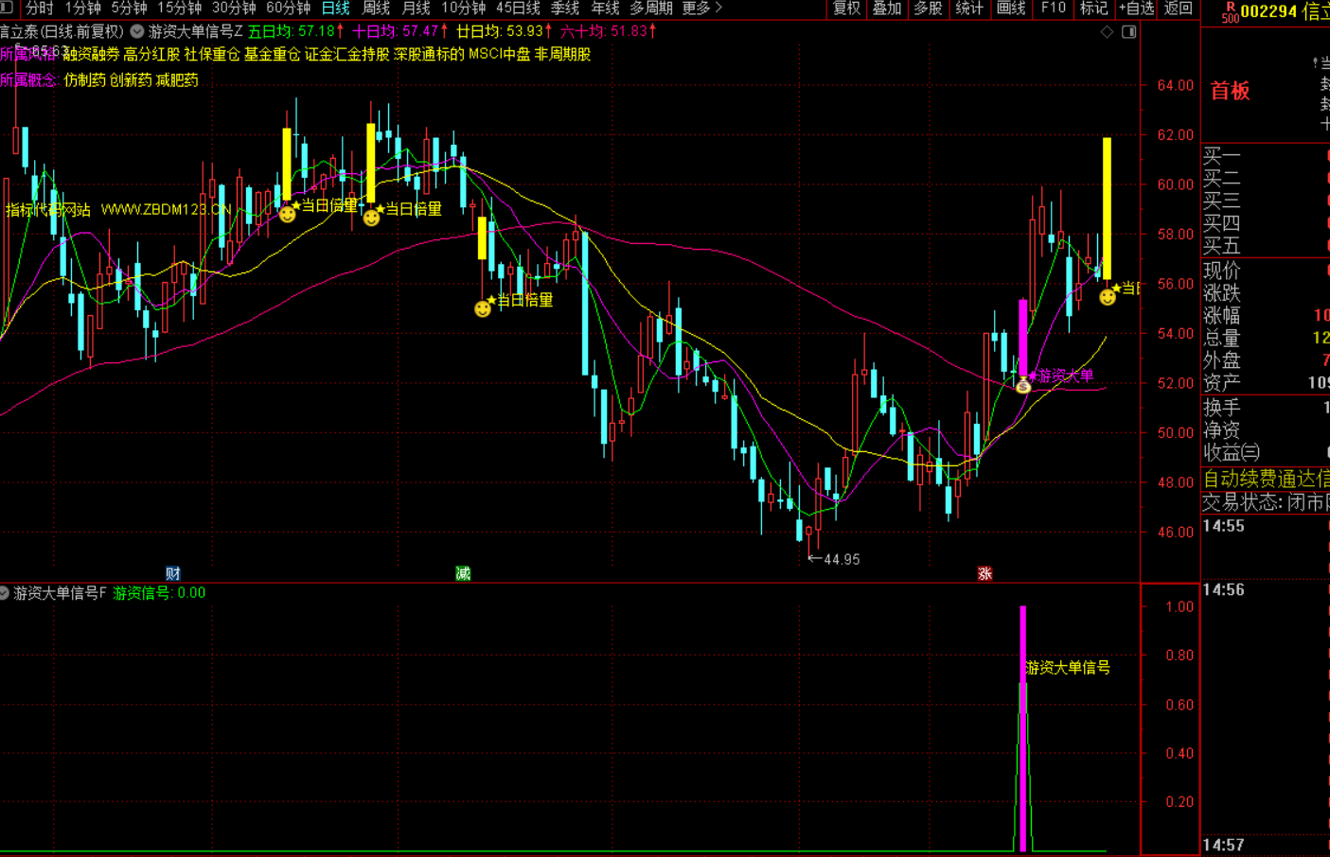
Task: Click the green 减 marker icon
Action: tap(463, 573)
